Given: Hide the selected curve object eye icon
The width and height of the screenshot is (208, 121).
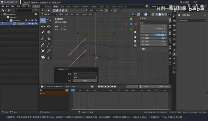Looking at the screenshot, I should click(x=29, y=24).
